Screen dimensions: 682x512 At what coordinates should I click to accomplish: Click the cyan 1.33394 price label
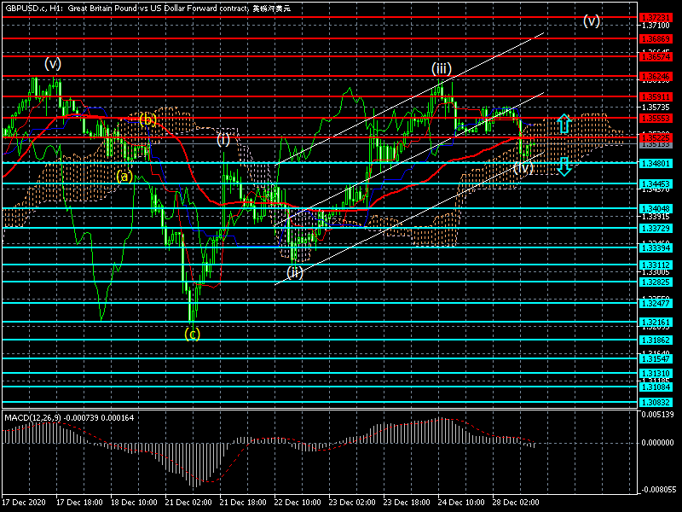[656, 247]
